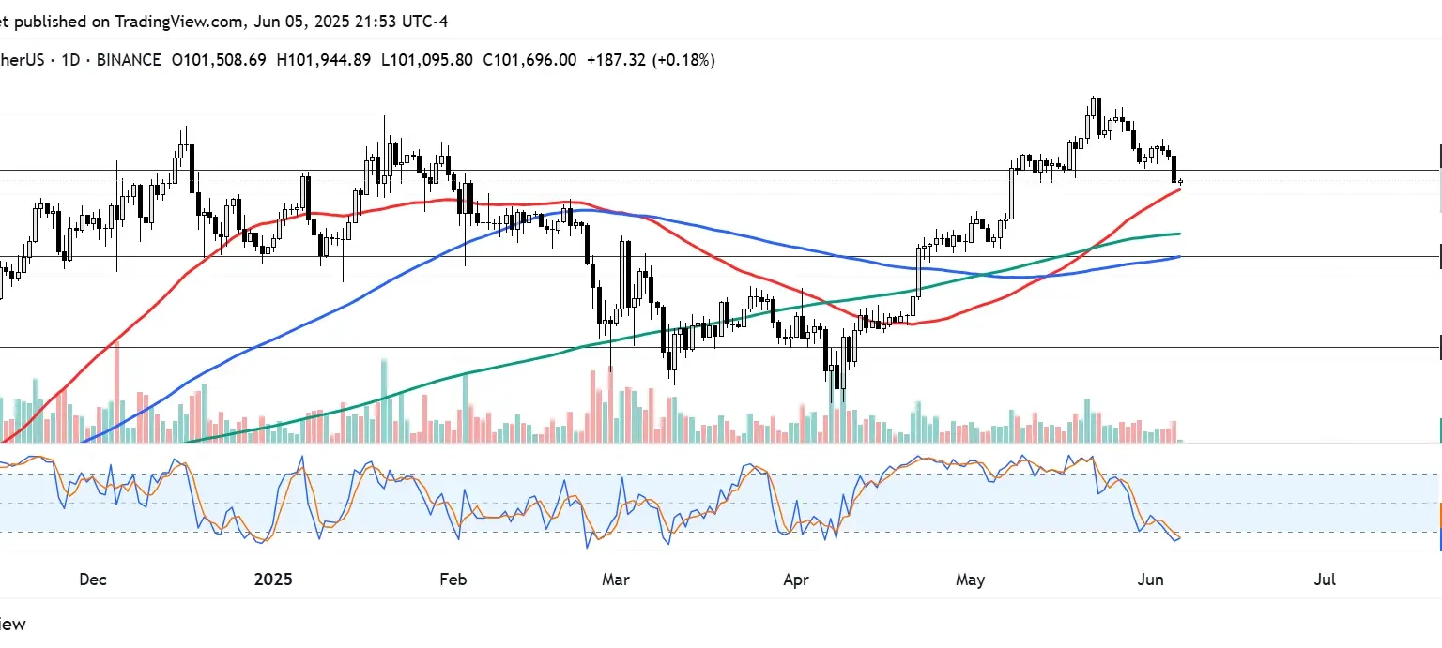Click the latest candlestick at chart's right end
Image resolution: width=1442 pixels, height=648 pixels.
(1180, 182)
